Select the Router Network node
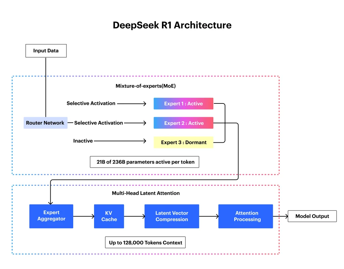Viewport: 344px width, 269px height. [x=45, y=123]
